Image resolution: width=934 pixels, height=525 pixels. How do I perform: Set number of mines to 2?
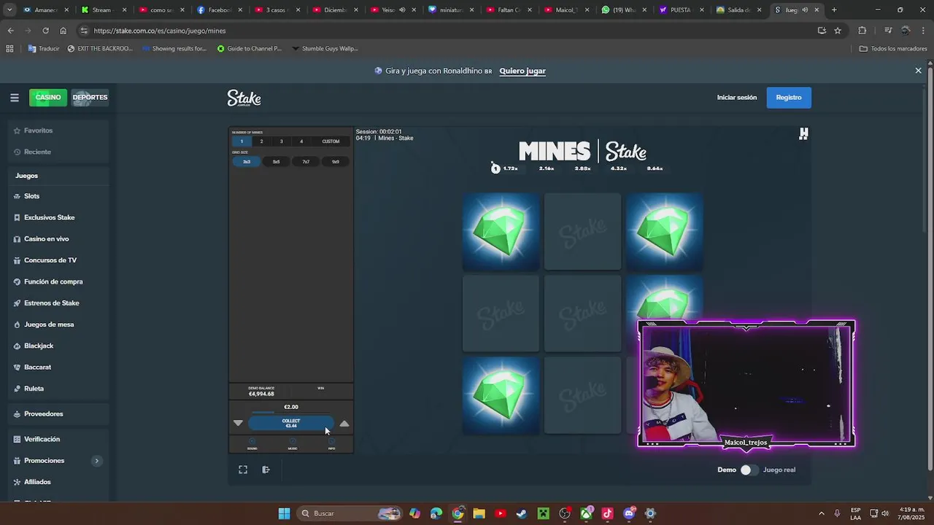pos(261,141)
